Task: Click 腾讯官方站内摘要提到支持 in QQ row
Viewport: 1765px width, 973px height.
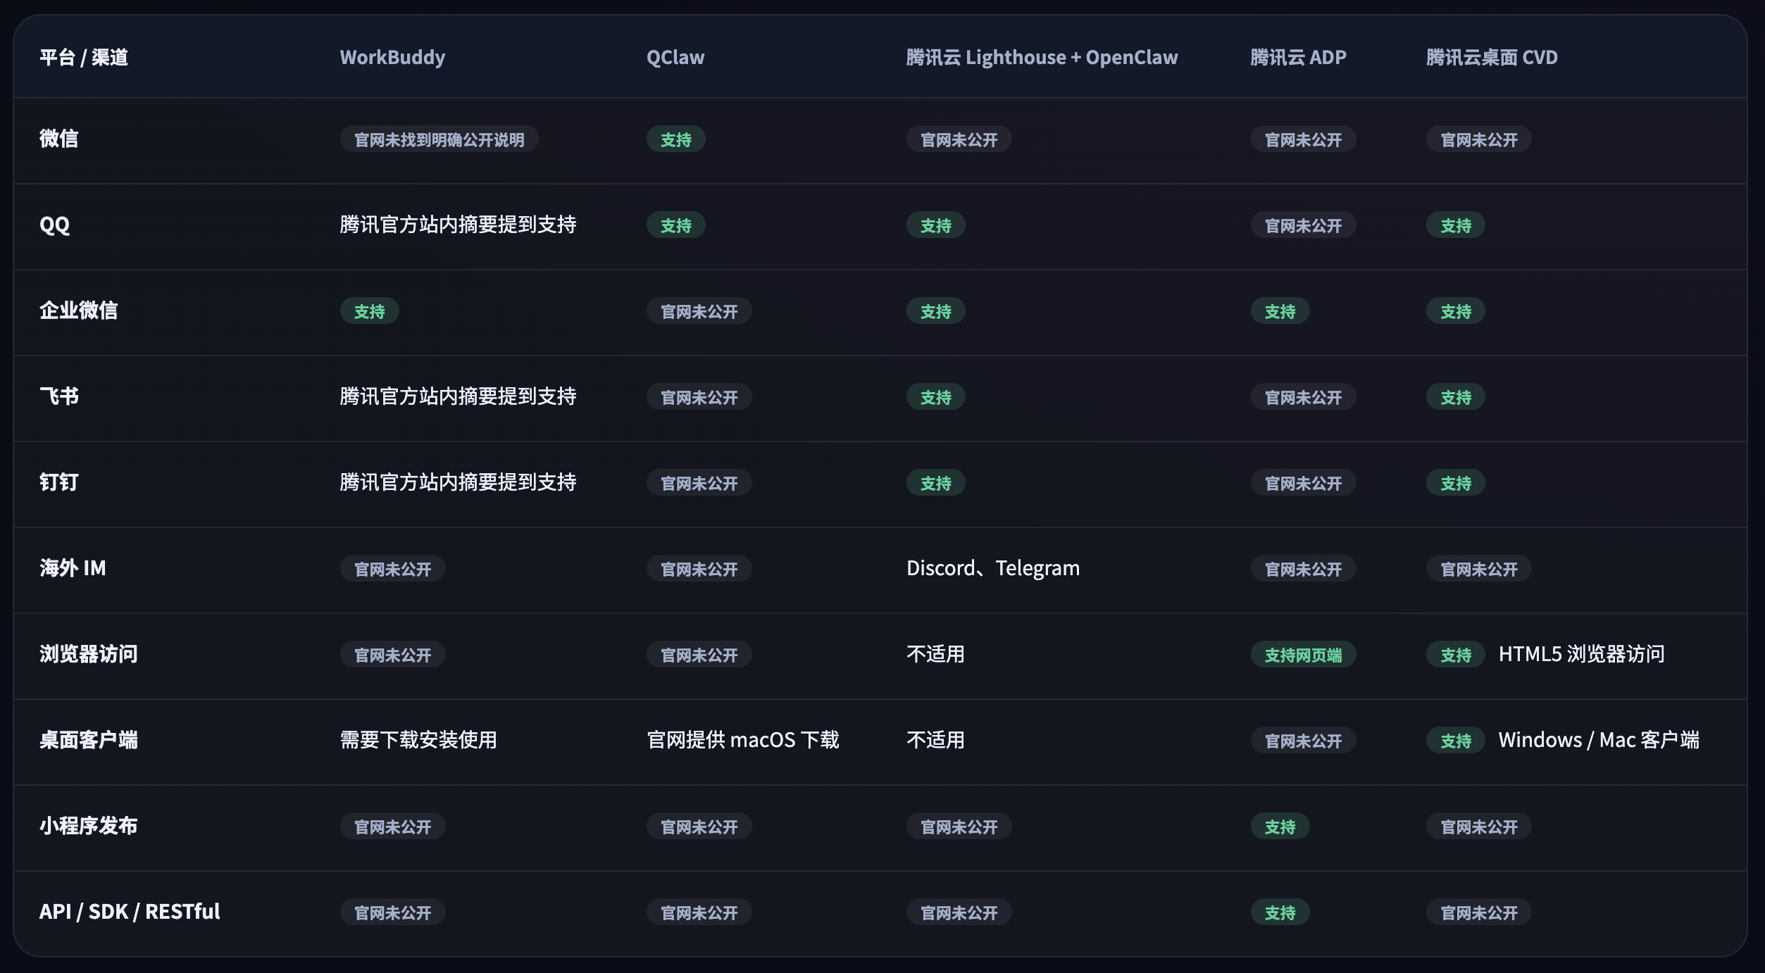Action: [458, 225]
